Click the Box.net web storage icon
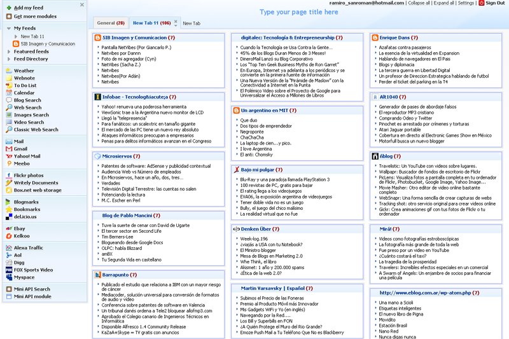Screen dimensions: 509x339 [x=9, y=190]
